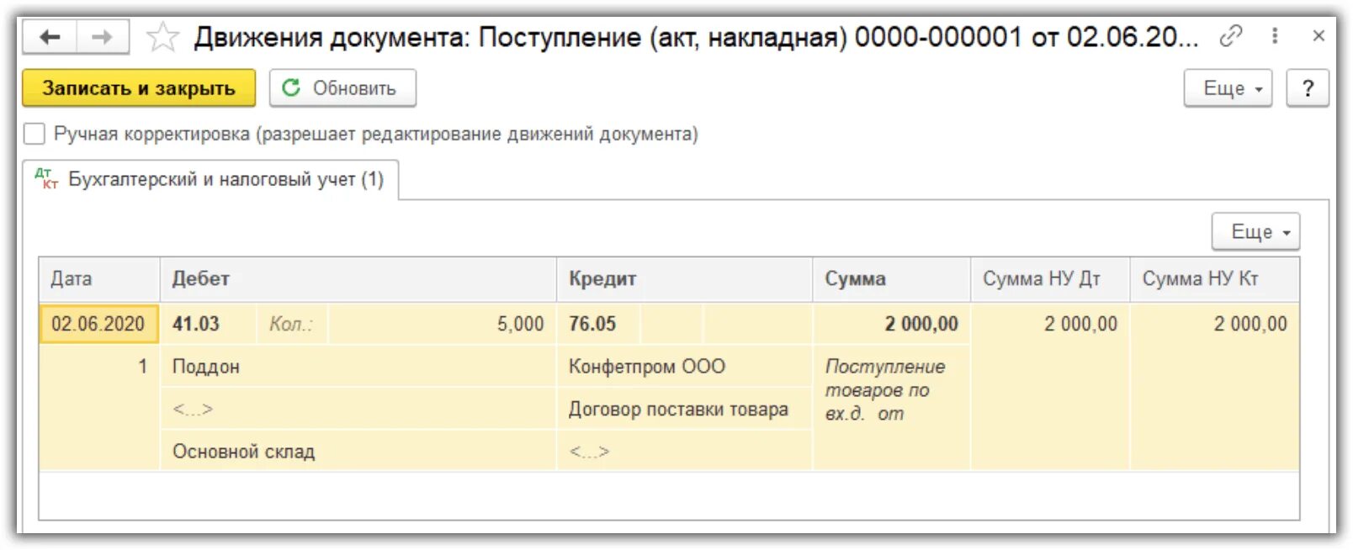
Task: Enable the Ручная корректировка checkbox
Action: [x=34, y=134]
